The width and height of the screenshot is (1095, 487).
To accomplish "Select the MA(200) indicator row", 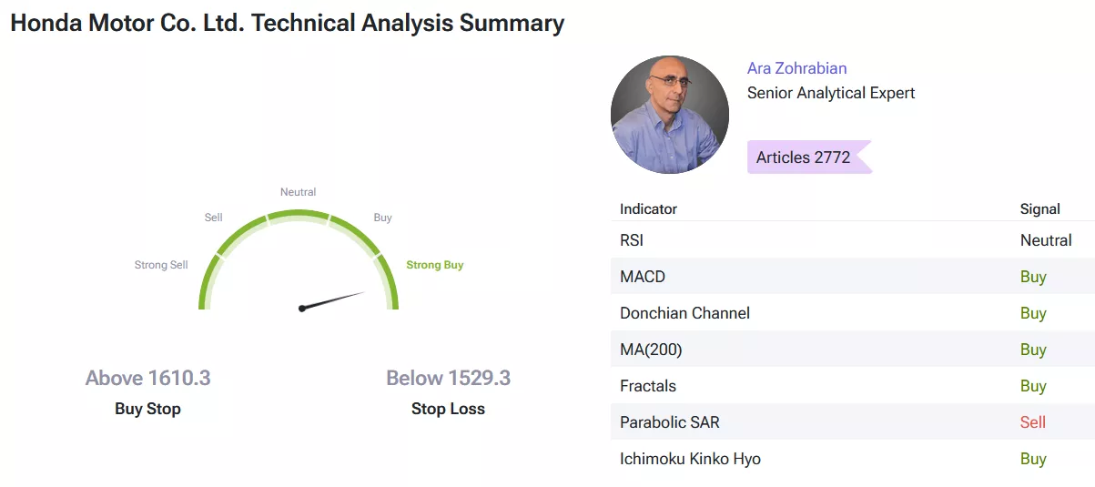I will 852,350.
